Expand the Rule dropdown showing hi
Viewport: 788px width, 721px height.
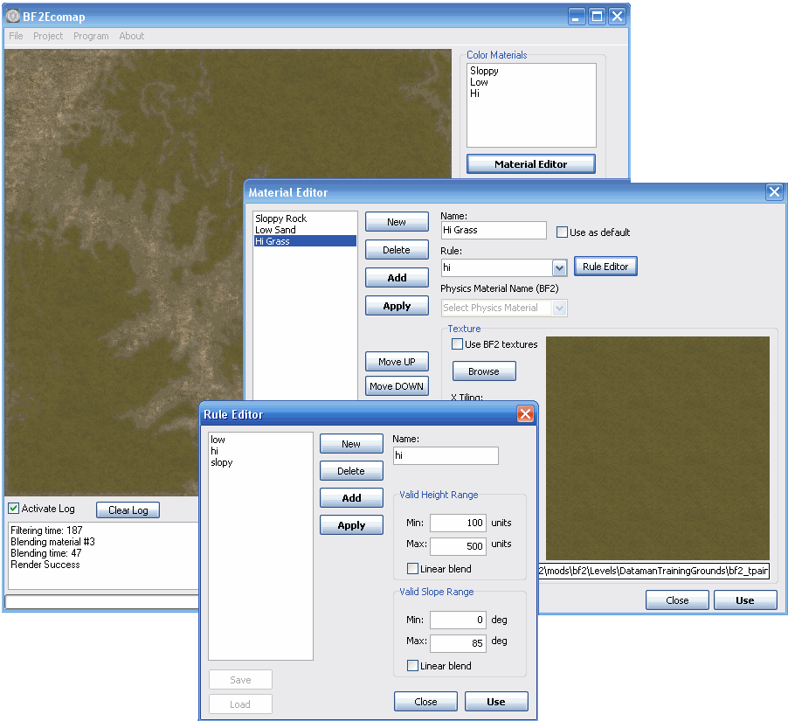560,268
